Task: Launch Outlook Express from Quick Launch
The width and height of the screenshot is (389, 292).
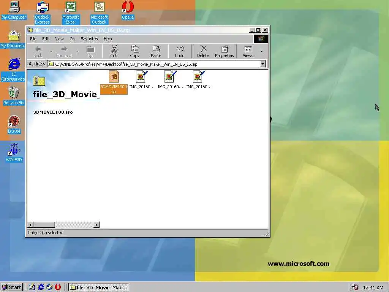Action: pos(49,287)
